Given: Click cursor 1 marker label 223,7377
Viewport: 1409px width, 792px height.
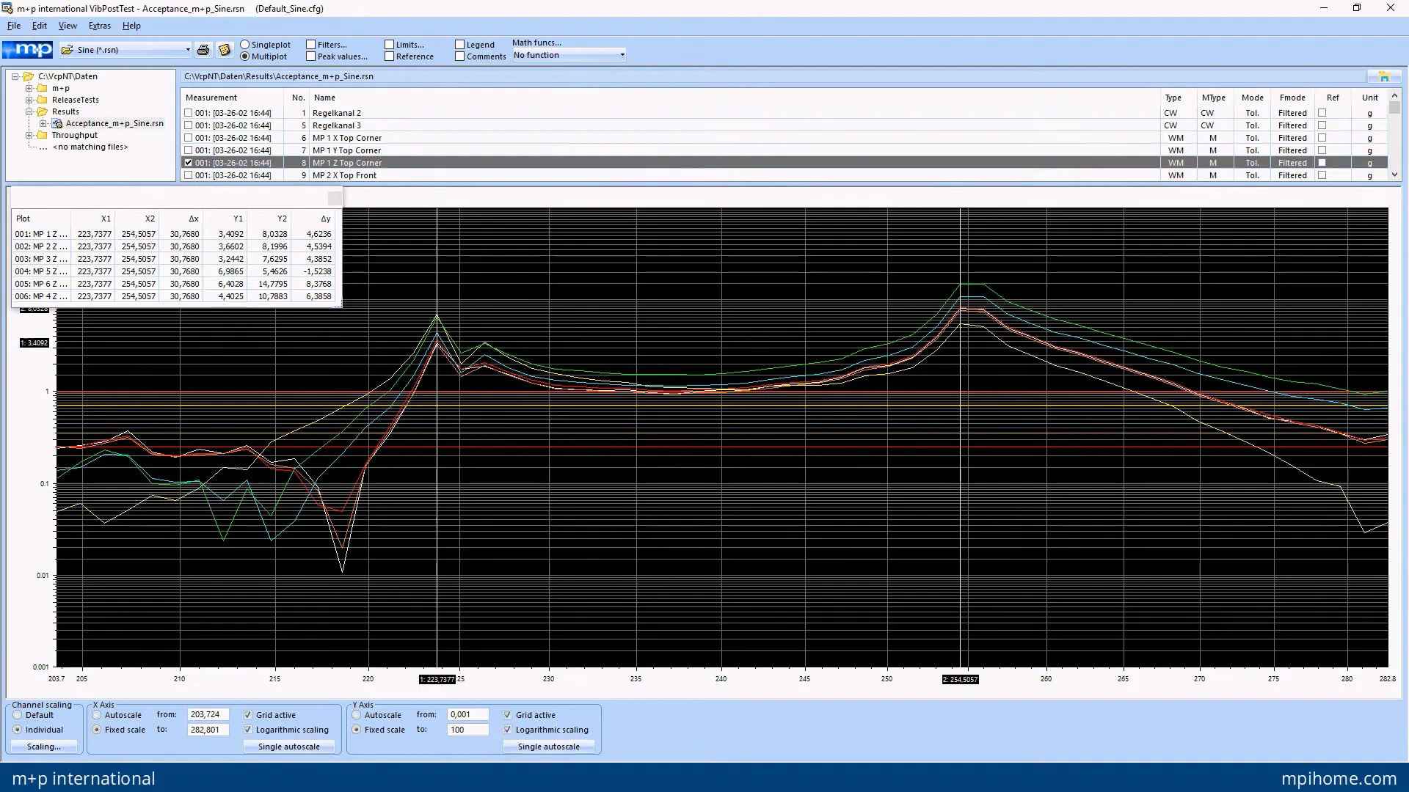Looking at the screenshot, I should pyautogui.click(x=437, y=680).
